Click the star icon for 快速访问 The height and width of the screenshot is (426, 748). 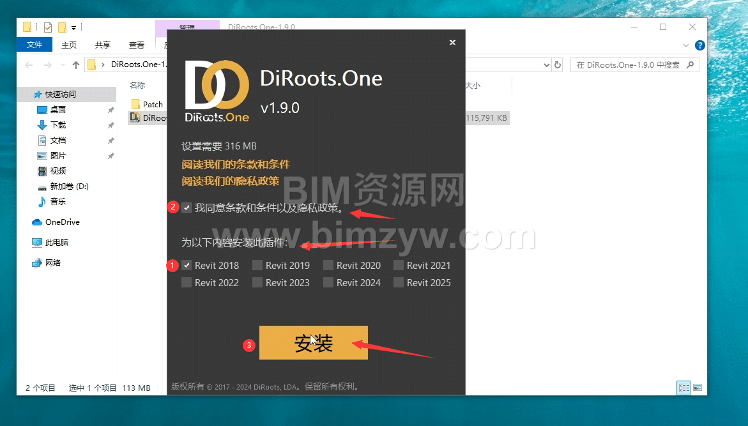38,95
